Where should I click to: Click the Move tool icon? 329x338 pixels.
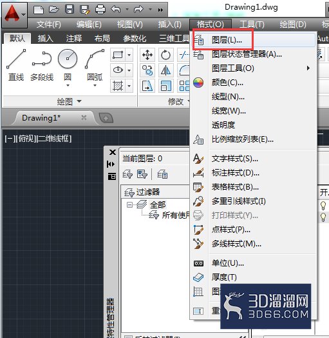147,55
